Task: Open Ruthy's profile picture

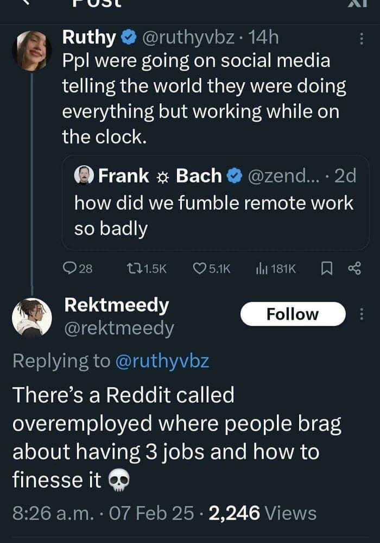Action: click(32, 51)
